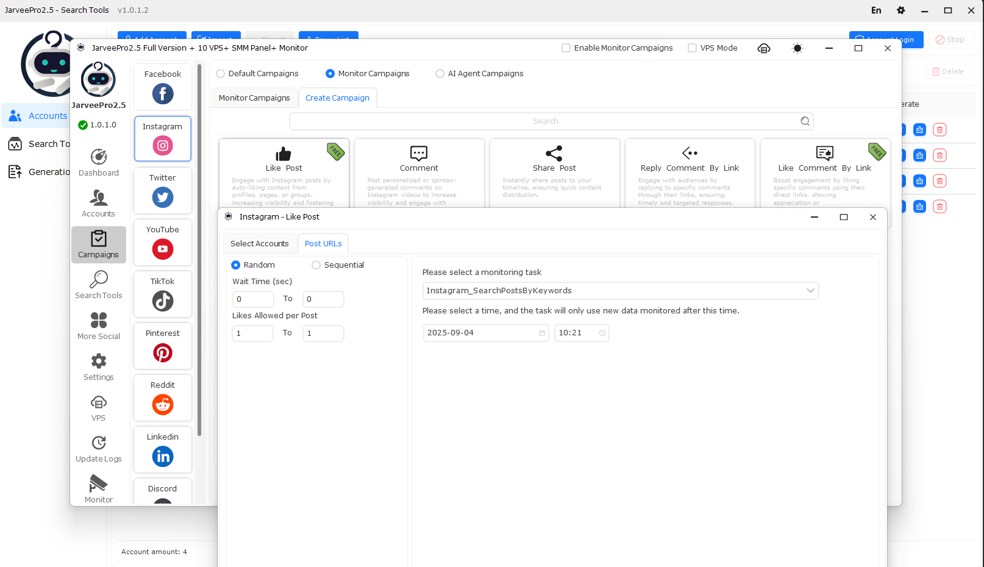Open the VPS sidebar icon
Screen dimensions: 984x567
99,408
